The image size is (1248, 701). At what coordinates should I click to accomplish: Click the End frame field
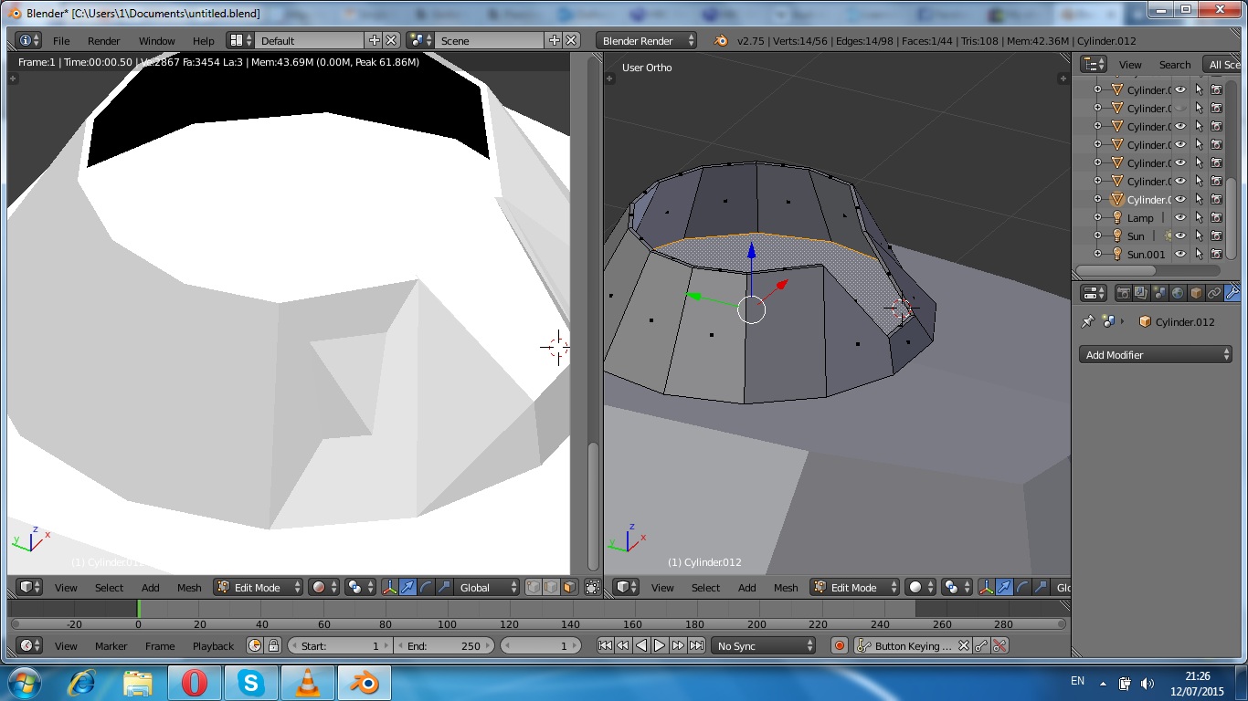(x=444, y=645)
